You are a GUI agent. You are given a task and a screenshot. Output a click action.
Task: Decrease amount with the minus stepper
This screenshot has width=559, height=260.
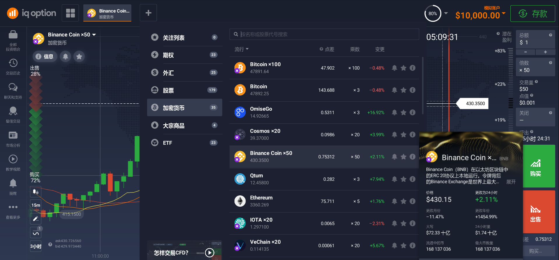pos(526,52)
